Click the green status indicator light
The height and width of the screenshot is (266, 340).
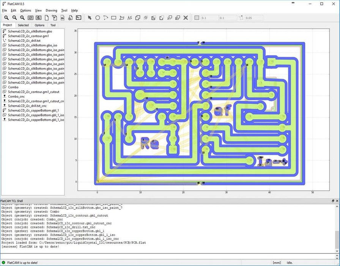pyautogui.click(x=3, y=263)
